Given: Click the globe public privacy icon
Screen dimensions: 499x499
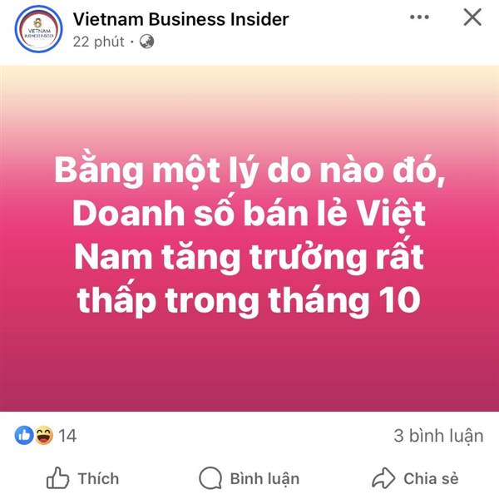Looking at the screenshot, I should coord(146,42).
